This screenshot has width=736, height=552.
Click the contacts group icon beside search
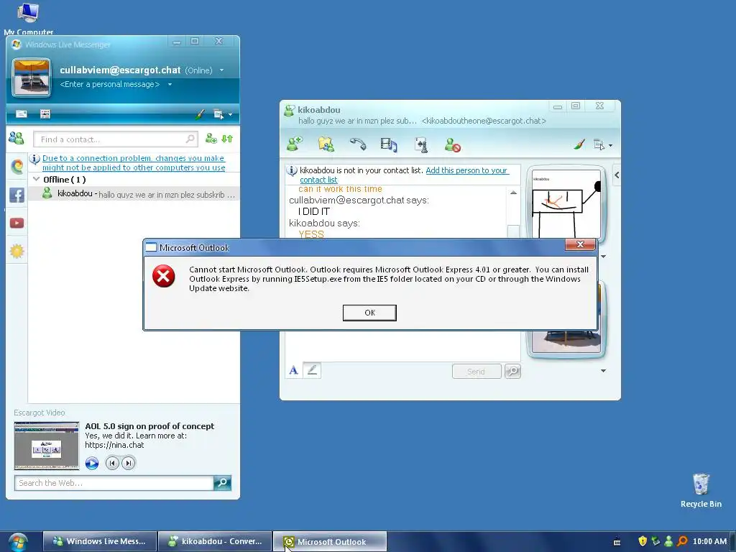pyautogui.click(x=17, y=138)
